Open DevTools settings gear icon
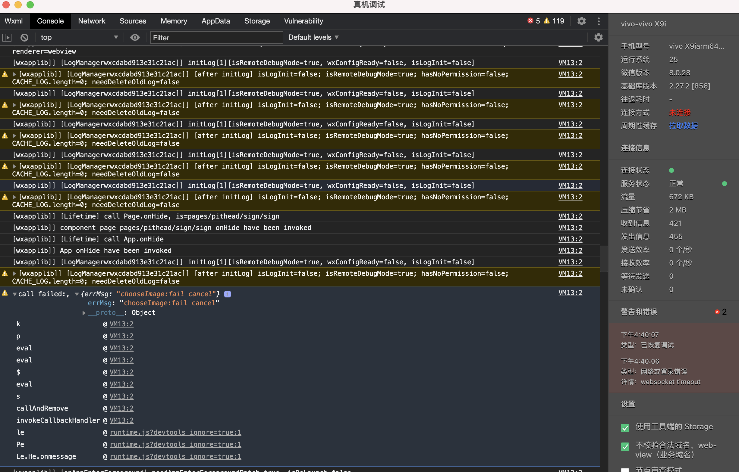This screenshot has height=472, width=739. pos(581,21)
